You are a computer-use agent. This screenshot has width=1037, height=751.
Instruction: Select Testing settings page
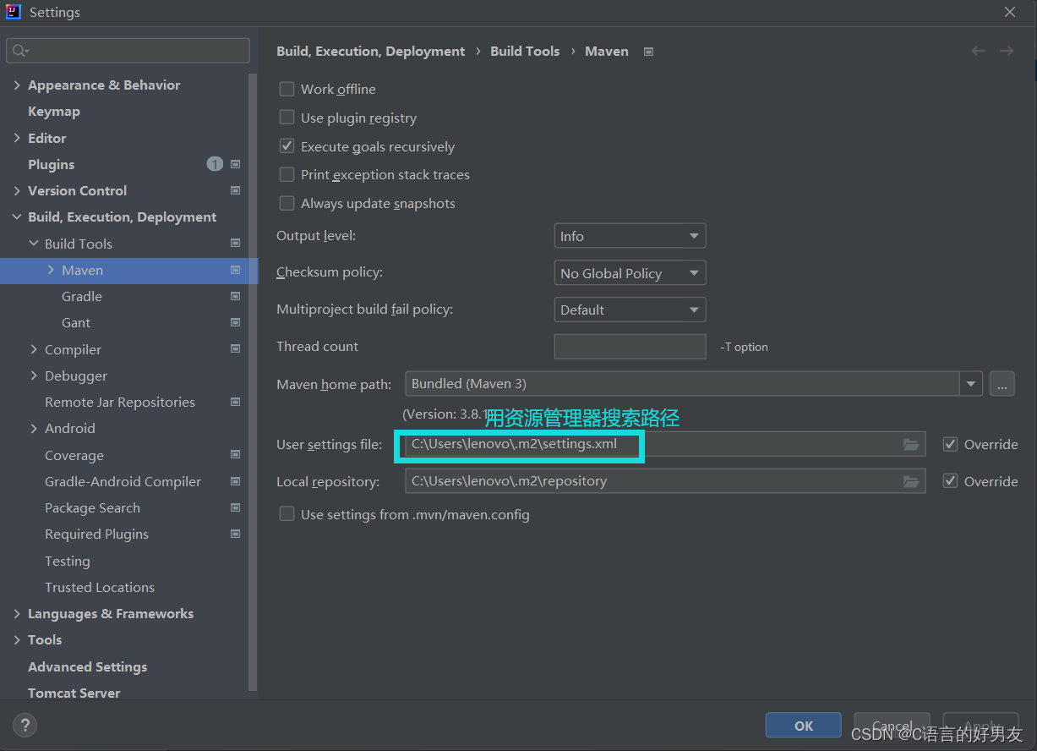(68, 561)
